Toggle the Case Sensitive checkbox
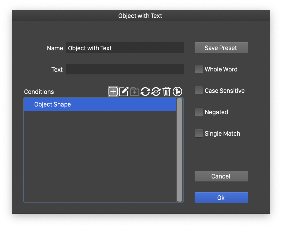The width and height of the screenshot is (282, 228). click(199, 91)
